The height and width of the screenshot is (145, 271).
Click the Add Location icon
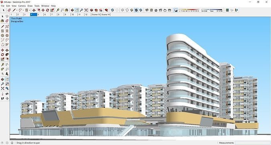point(227,10)
